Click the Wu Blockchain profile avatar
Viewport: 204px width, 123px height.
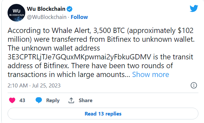coord(16,13)
